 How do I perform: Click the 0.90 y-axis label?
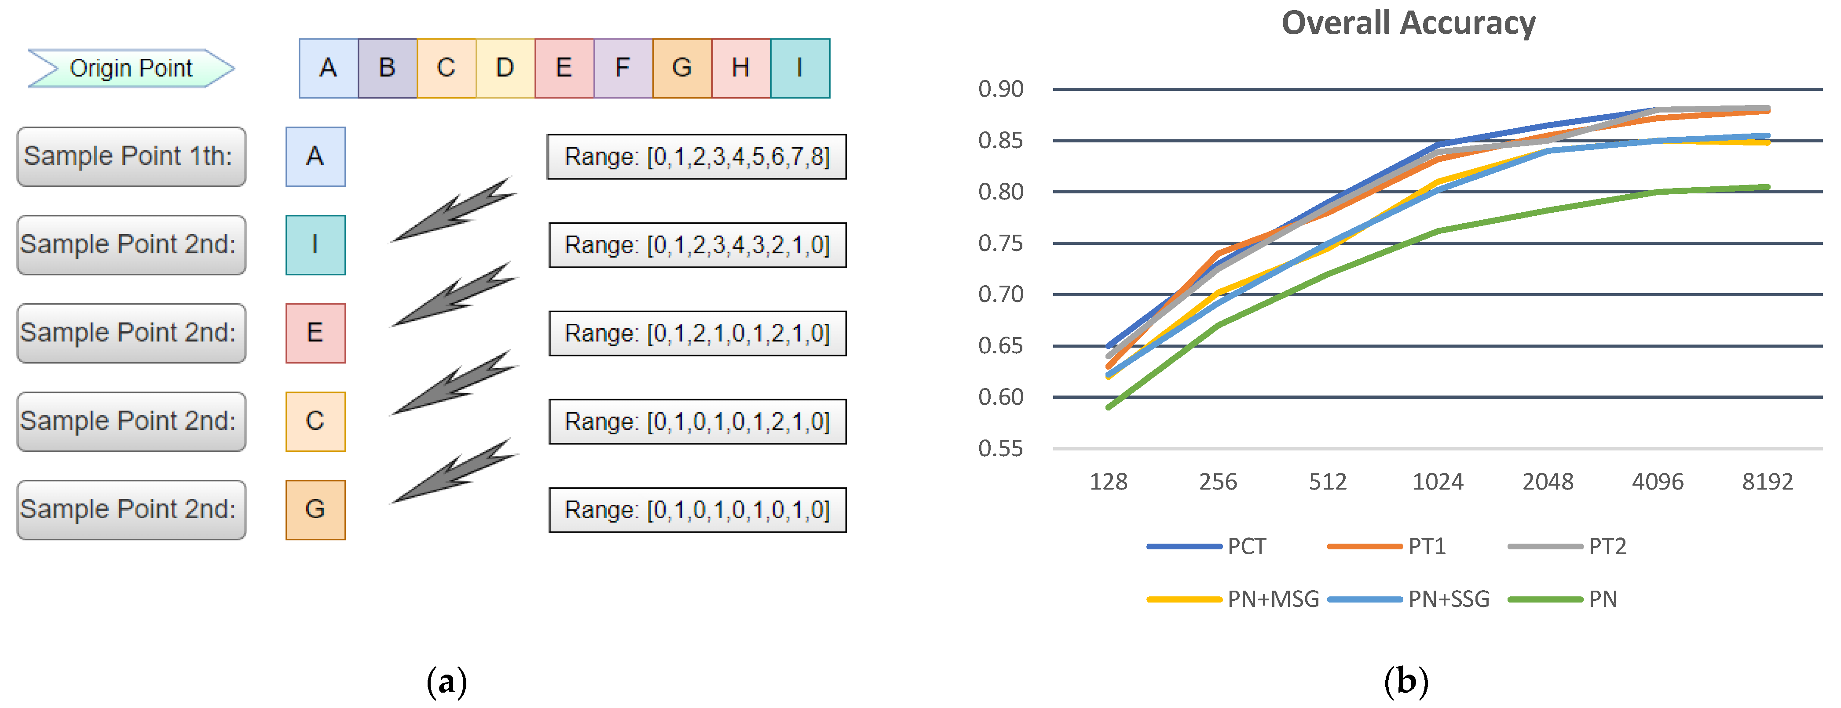click(x=1000, y=89)
